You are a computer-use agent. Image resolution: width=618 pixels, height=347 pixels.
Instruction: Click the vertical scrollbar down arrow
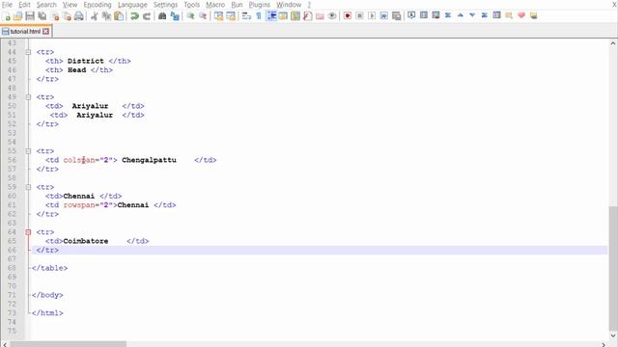613,335
